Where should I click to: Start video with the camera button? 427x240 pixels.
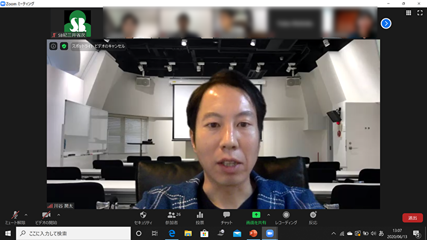click(45, 216)
